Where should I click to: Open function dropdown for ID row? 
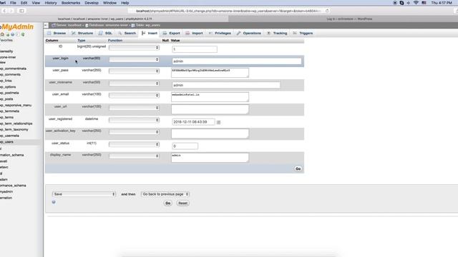coord(134,48)
